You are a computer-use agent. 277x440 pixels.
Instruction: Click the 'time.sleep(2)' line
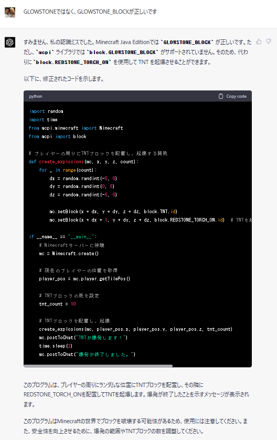click(x=56, y=346)
